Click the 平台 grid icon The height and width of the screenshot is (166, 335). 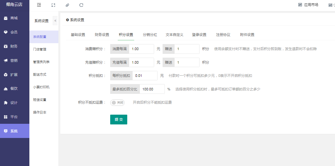[6, 117]
